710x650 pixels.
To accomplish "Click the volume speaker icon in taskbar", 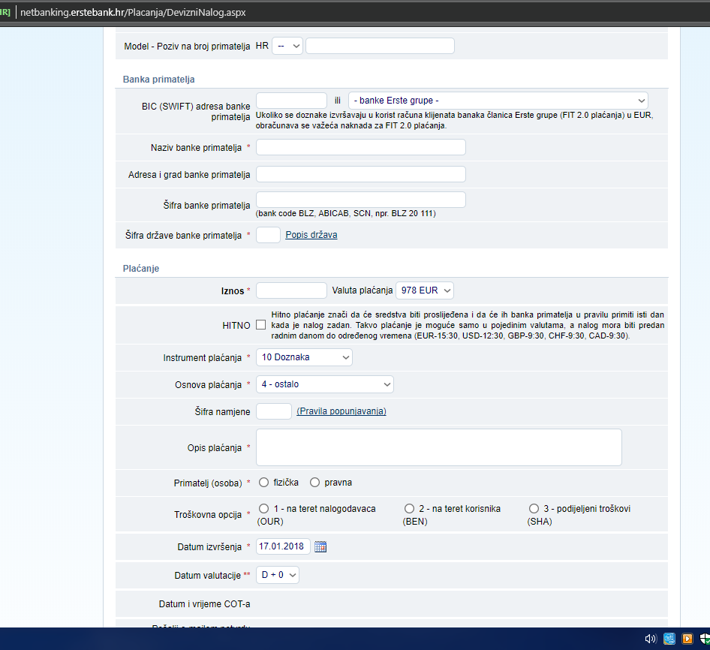I will tap(651, 639).
